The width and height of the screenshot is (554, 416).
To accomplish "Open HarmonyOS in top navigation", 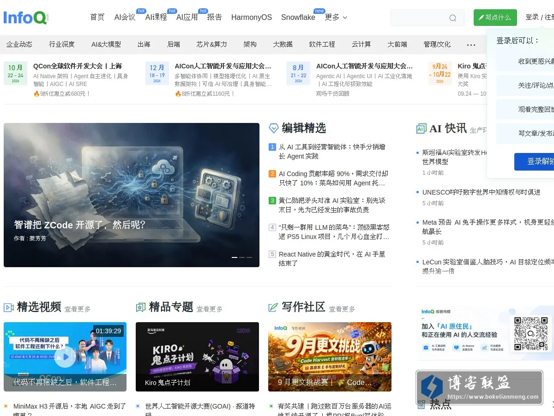I will pos(252,17).
